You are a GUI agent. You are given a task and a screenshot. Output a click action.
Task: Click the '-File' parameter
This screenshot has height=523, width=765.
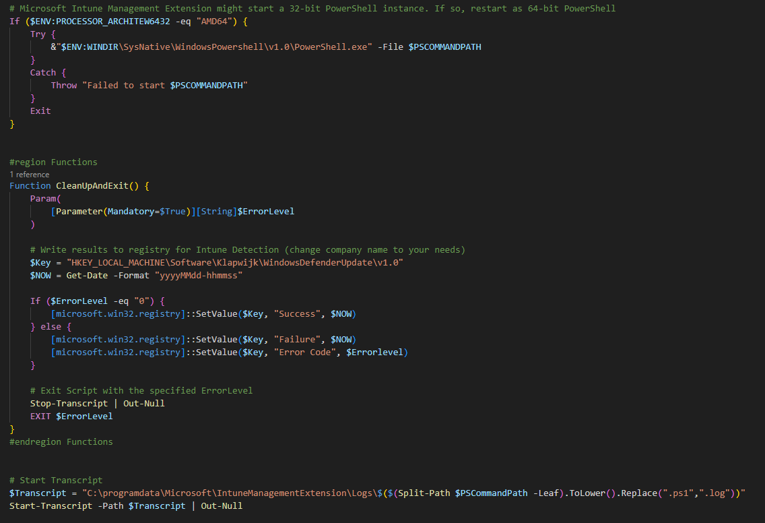pyautogui.click(x=391, y=47)
